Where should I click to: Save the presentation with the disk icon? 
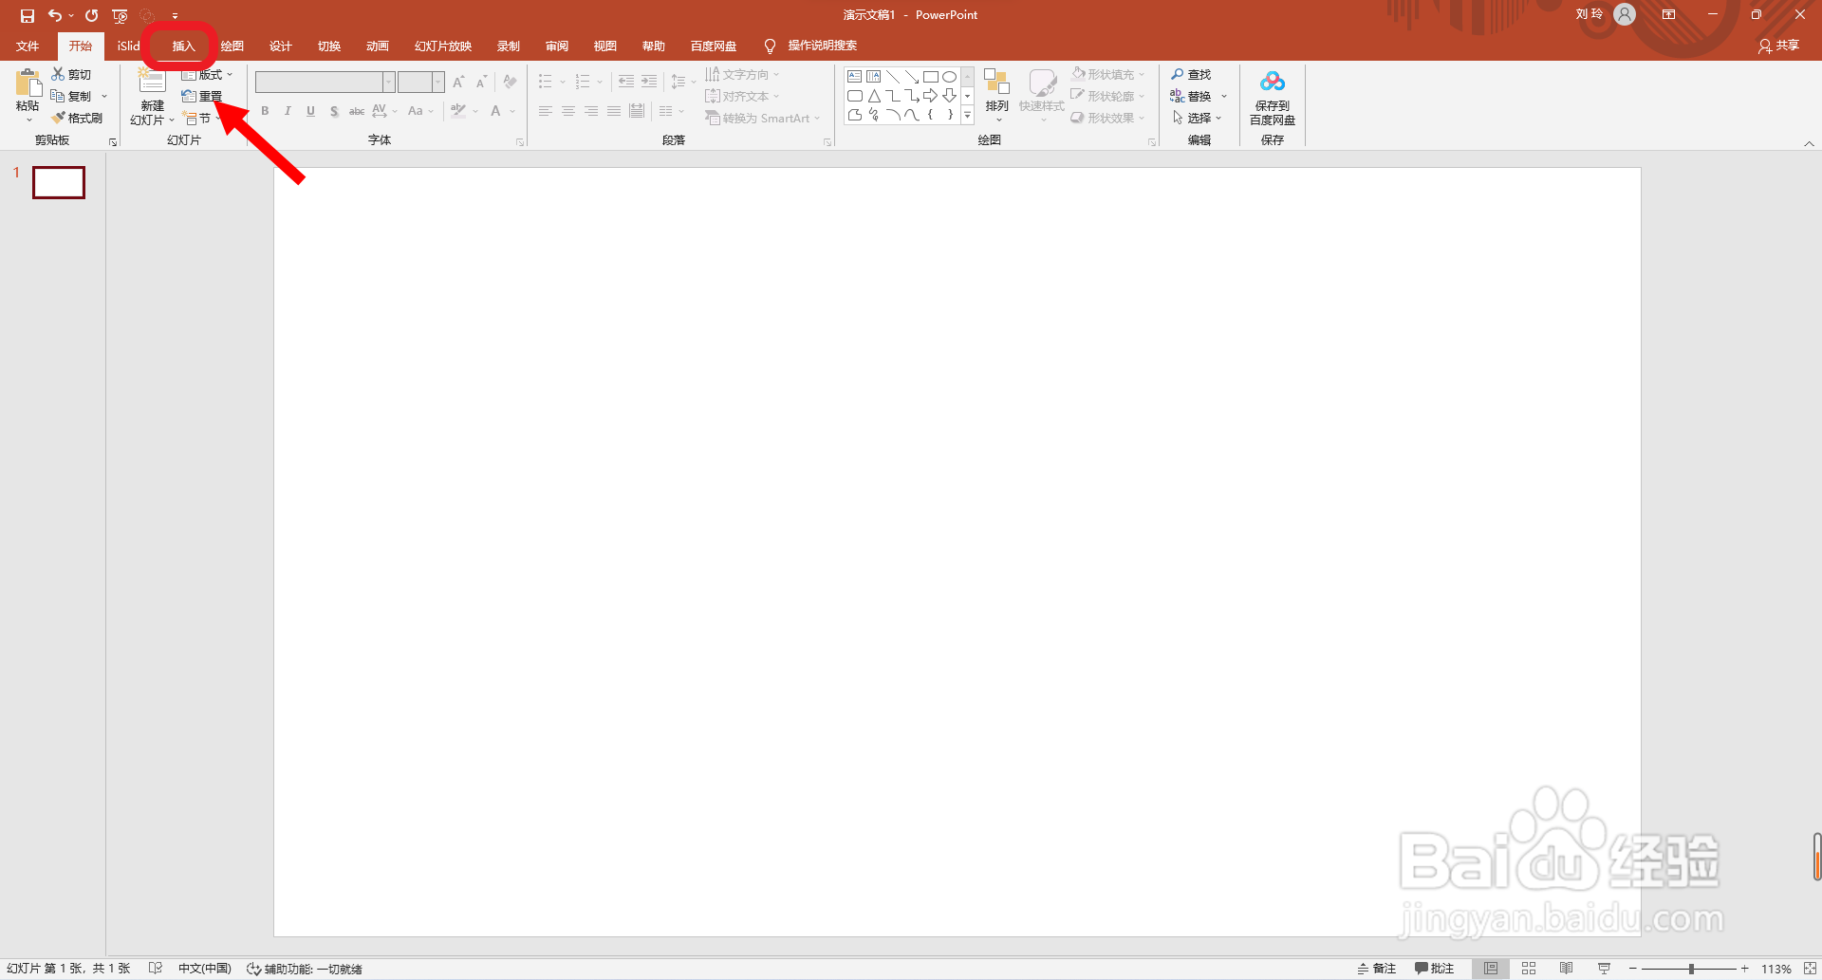28,15
